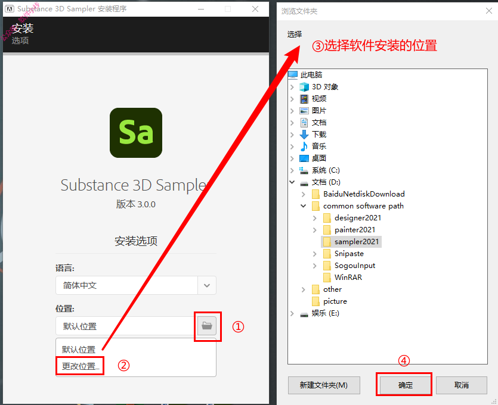Viewport: 498px width, 405px height.
Task: Select 桌面 in the folder tree
Action: tap(319, 158)
